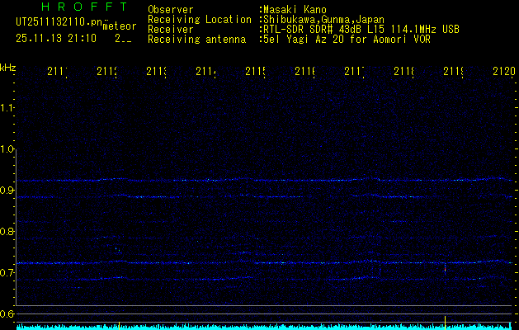Click the first 211x time marker on left
Viewport: 519px width, 330px height.
click(x=57, y=72)
